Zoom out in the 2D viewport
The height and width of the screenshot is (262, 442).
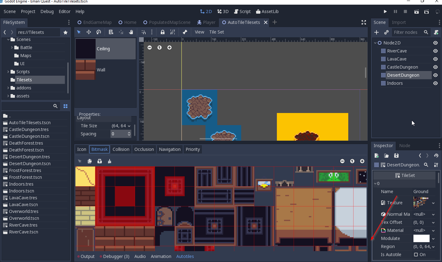coord(150,47)
